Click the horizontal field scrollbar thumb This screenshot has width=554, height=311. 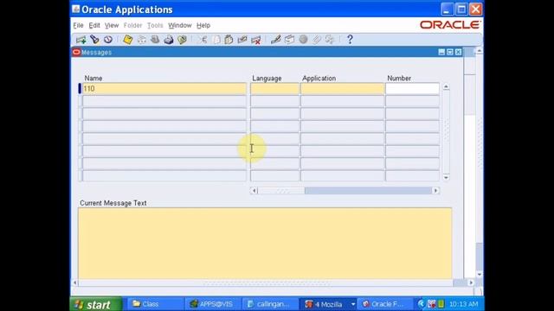coord(281,190)
